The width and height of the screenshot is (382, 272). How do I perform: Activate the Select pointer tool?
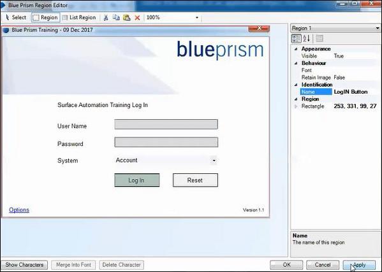15,17
